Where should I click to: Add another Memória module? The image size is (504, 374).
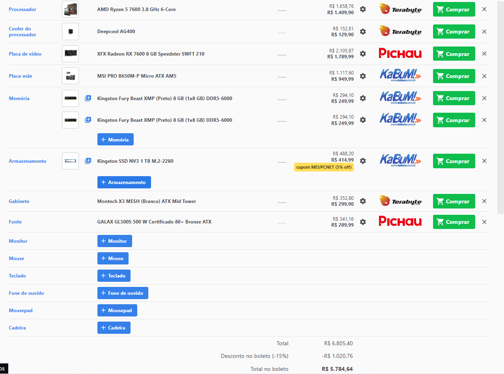pos(116,140)
